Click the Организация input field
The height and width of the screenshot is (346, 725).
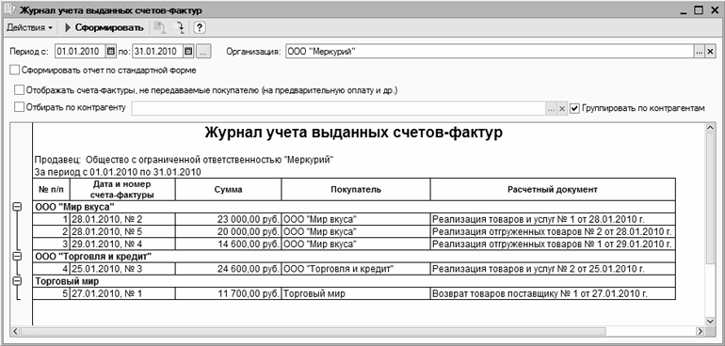(491, 52)
